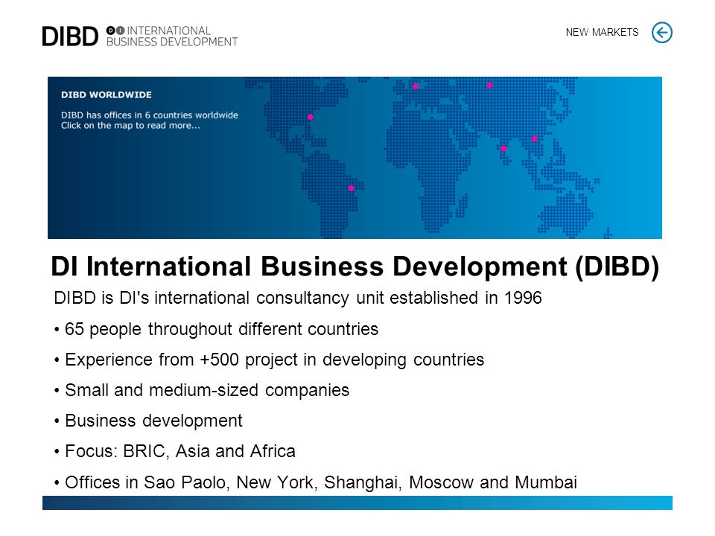Click bullet 'Small and medium-sized companies'

(202, 390)
